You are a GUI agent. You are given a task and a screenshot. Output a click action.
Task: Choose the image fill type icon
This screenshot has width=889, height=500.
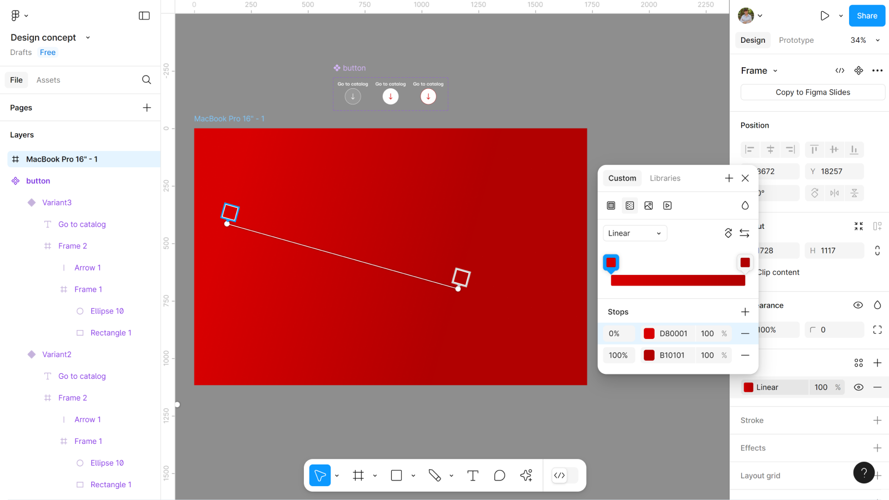648,206
